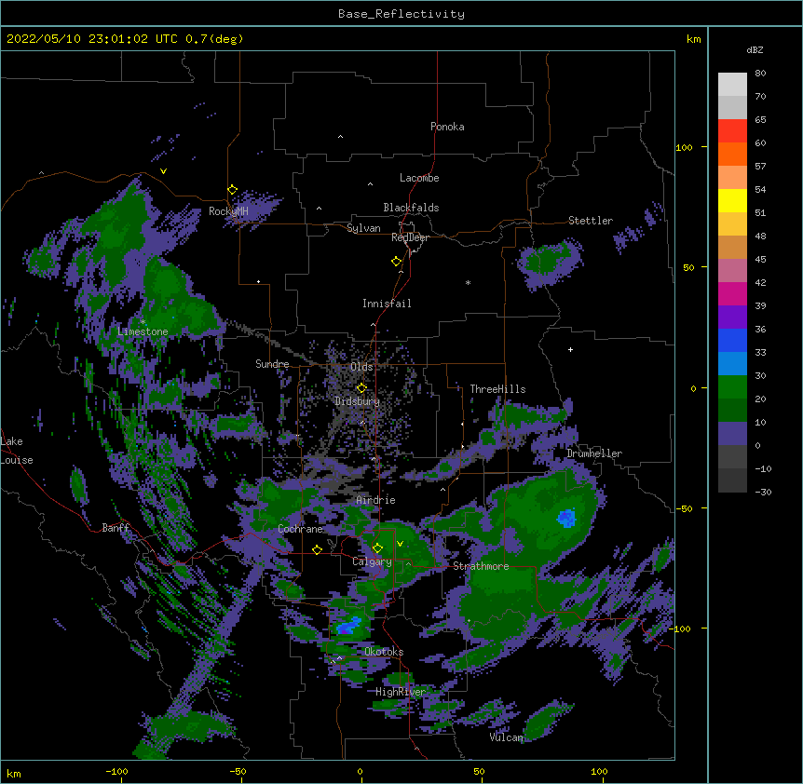Click the Limestone label
Screen dimensions: 803x784
(143, 331)
